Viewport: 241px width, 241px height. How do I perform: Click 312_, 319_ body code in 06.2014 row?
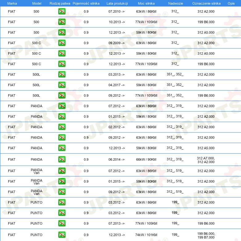(175, 159)
